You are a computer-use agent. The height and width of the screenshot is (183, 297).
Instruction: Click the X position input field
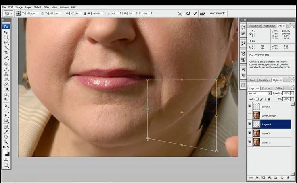[x=32, y=14]
